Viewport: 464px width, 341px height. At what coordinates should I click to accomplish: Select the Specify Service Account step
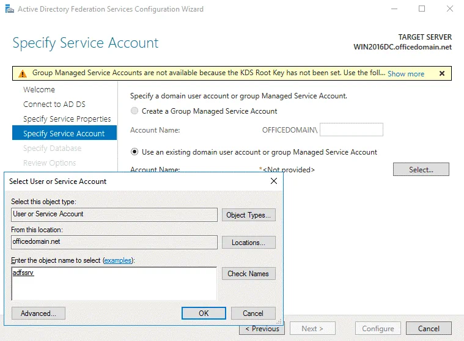pos(64,134)
